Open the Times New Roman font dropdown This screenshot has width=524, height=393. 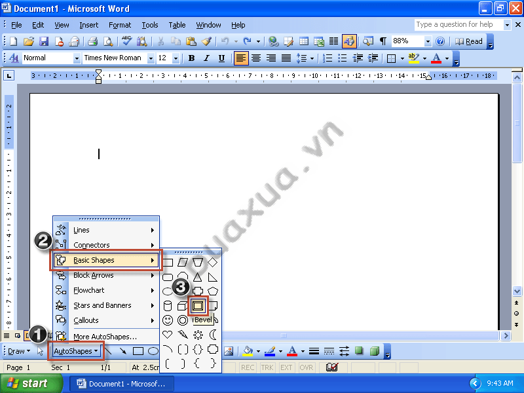tap(151, 58)
